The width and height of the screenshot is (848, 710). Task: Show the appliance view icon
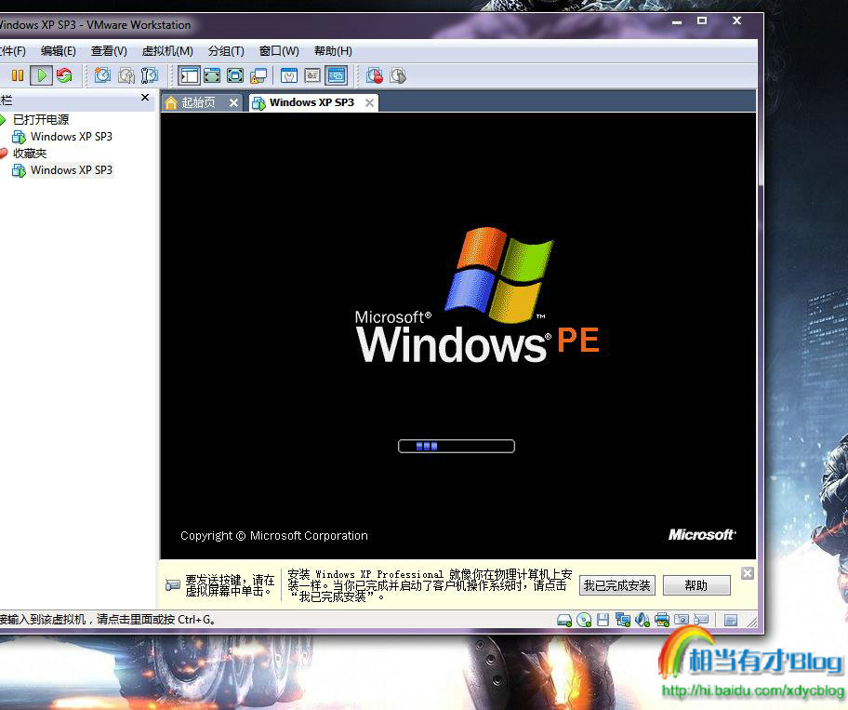click(x=312, y=75)
